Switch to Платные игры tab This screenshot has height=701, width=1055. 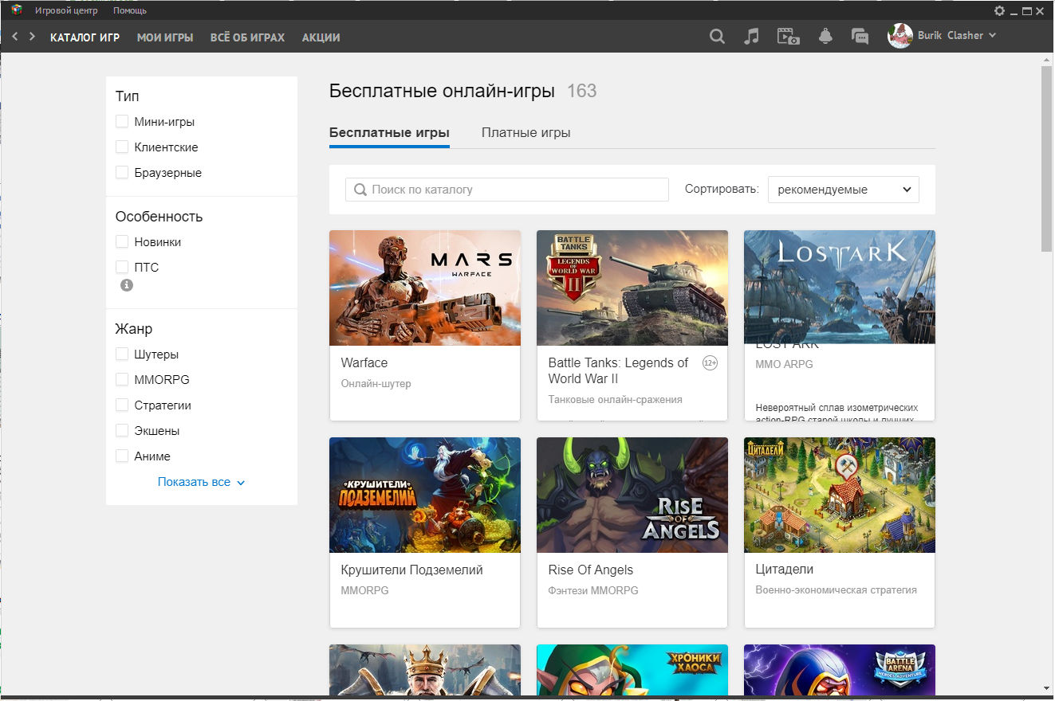(526, 133)
